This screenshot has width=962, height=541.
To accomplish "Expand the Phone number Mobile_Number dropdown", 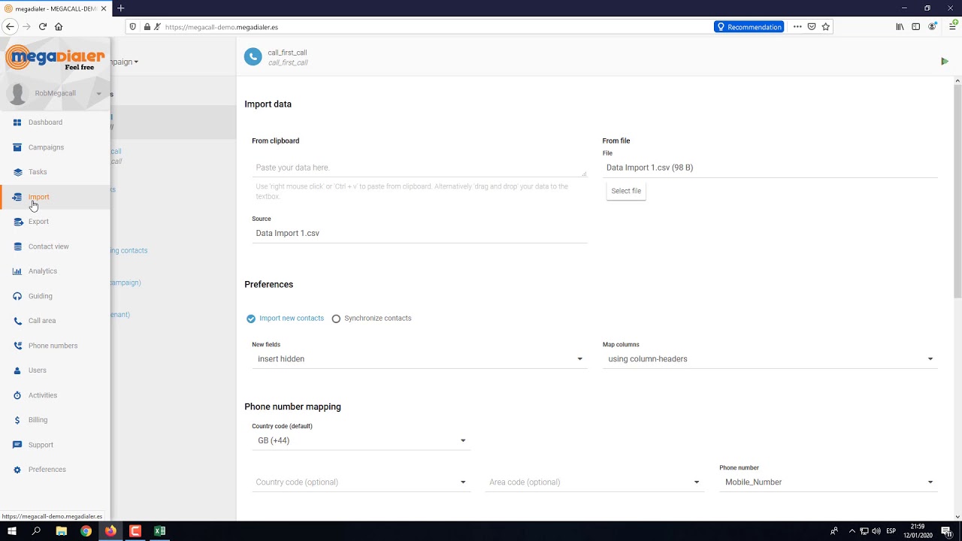I will tap(828, 482).
